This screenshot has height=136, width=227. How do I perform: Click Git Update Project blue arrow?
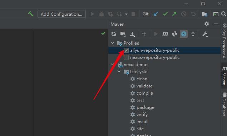156,14
